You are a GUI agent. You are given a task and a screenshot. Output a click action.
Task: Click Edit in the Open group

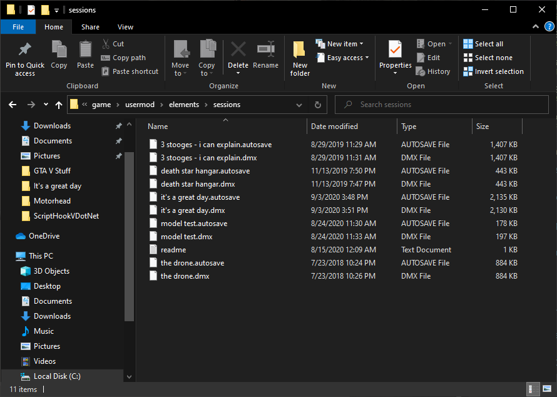(x=429, y=58)
